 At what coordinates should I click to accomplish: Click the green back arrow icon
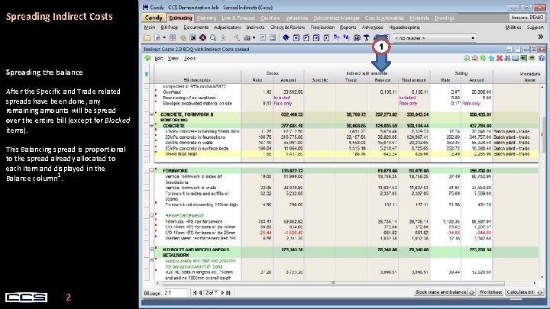pos(147,58)
